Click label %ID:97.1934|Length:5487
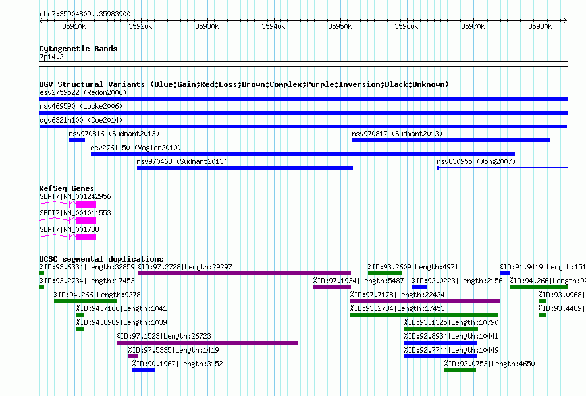Image resolution: width=586 pixels, height=396 pixels. 358,281
